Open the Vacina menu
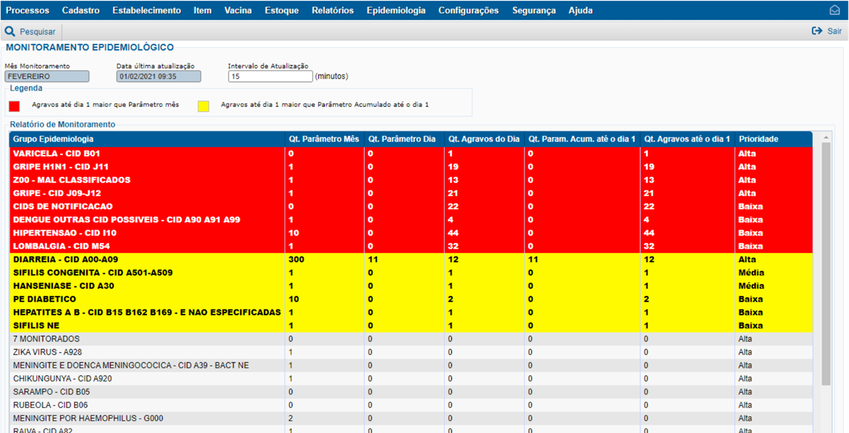 point(238,10)
